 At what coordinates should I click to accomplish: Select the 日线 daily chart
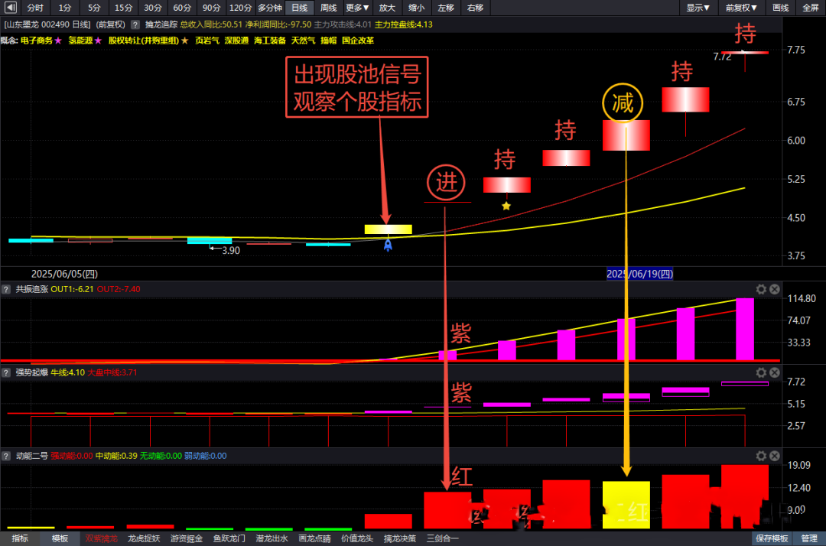(299, 8)
